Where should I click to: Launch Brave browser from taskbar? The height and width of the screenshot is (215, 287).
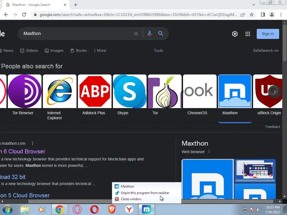(112, 209)
